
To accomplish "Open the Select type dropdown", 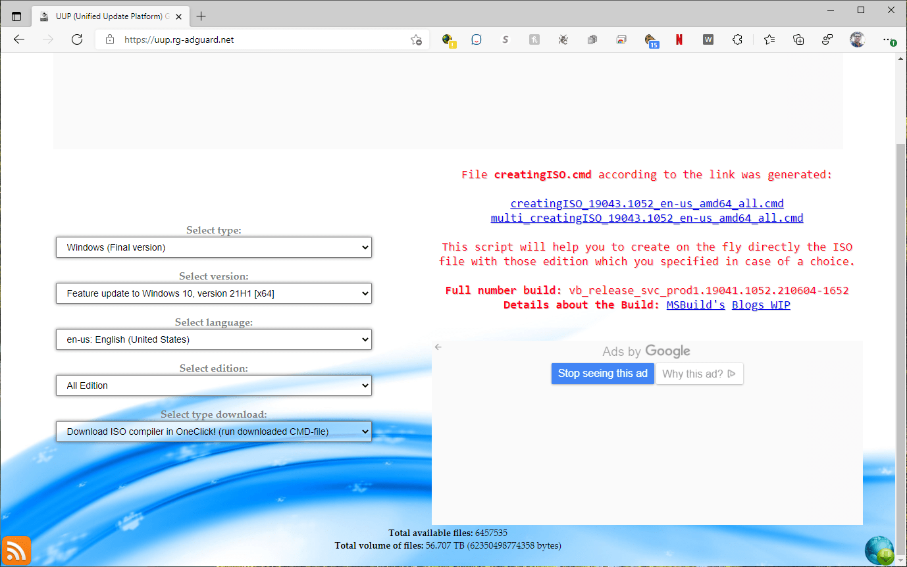I will click(214, 247).
